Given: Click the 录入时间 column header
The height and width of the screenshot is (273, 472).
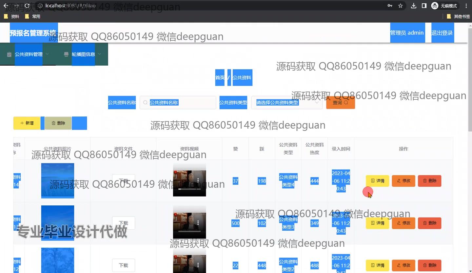Looking at the screenshot, I should click(x=341, y=149).
